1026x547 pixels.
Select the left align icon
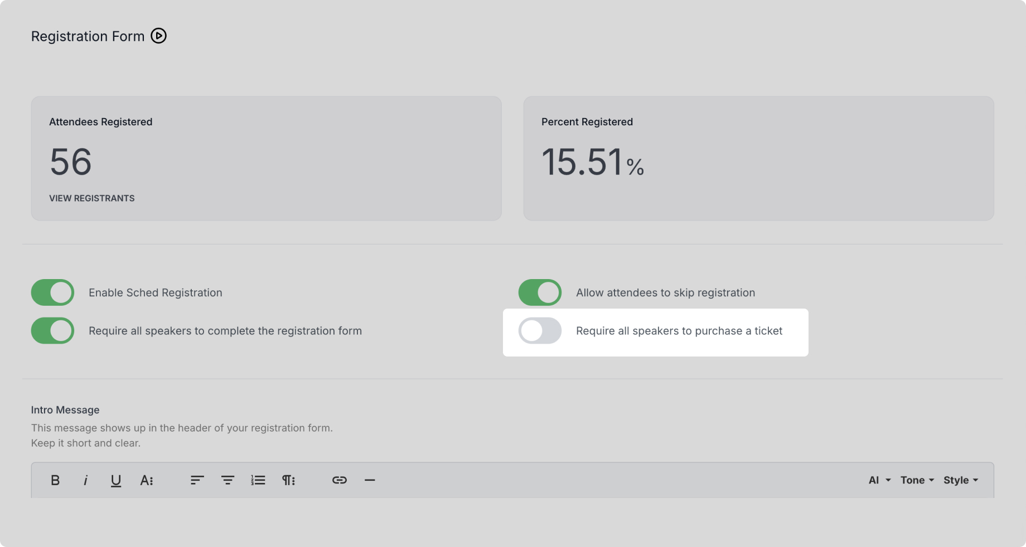point(197,480)
